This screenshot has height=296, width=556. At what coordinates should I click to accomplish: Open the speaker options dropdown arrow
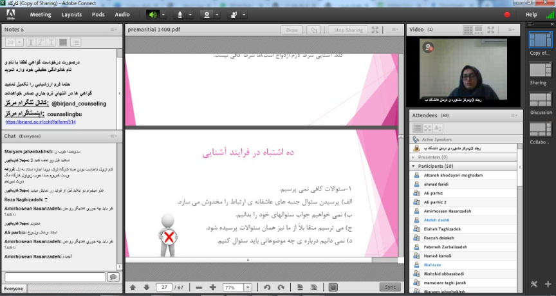(163, 15)
